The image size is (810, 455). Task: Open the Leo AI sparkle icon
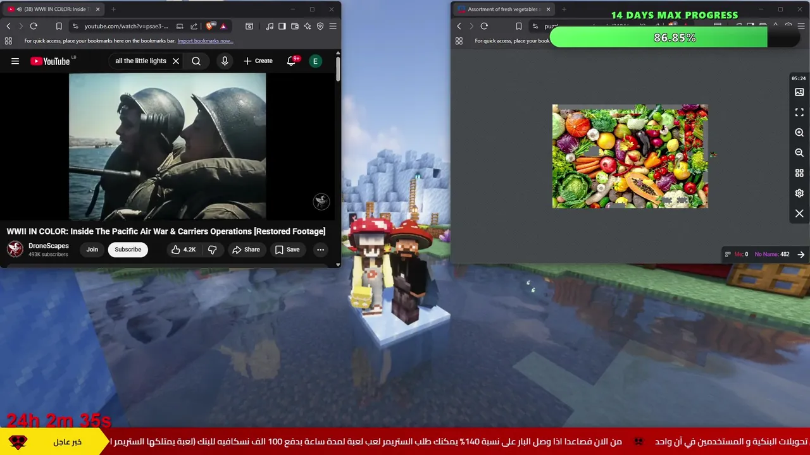click(308, 26)
